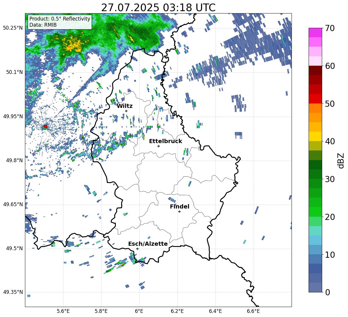This screenshot has height=317, width=348.
Task: Click the slate blue bottom colorbar segment
Action: point(315,287)
